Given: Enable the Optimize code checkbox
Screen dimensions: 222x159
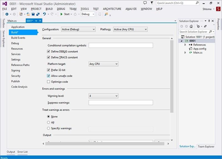Looking at the screenshot, I should pyautogui.click(x=48, y=82).
